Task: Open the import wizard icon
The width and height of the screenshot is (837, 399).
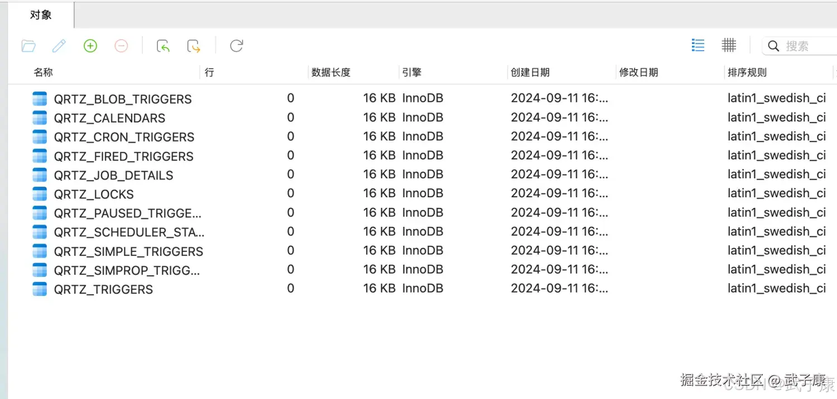Action: point(162,46)
